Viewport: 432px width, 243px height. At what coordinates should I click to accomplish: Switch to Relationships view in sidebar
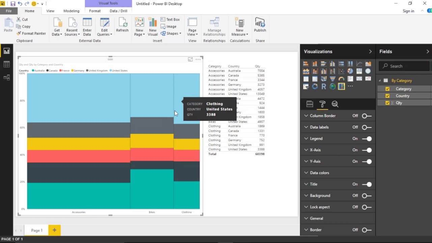click(x=6, y=77)
